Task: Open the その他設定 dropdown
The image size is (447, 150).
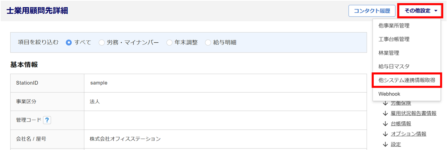Action: [421, 11]
